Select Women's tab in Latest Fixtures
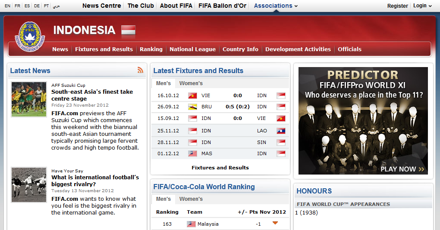The width and height of the screenshot is (440, 230). point(191,83)
